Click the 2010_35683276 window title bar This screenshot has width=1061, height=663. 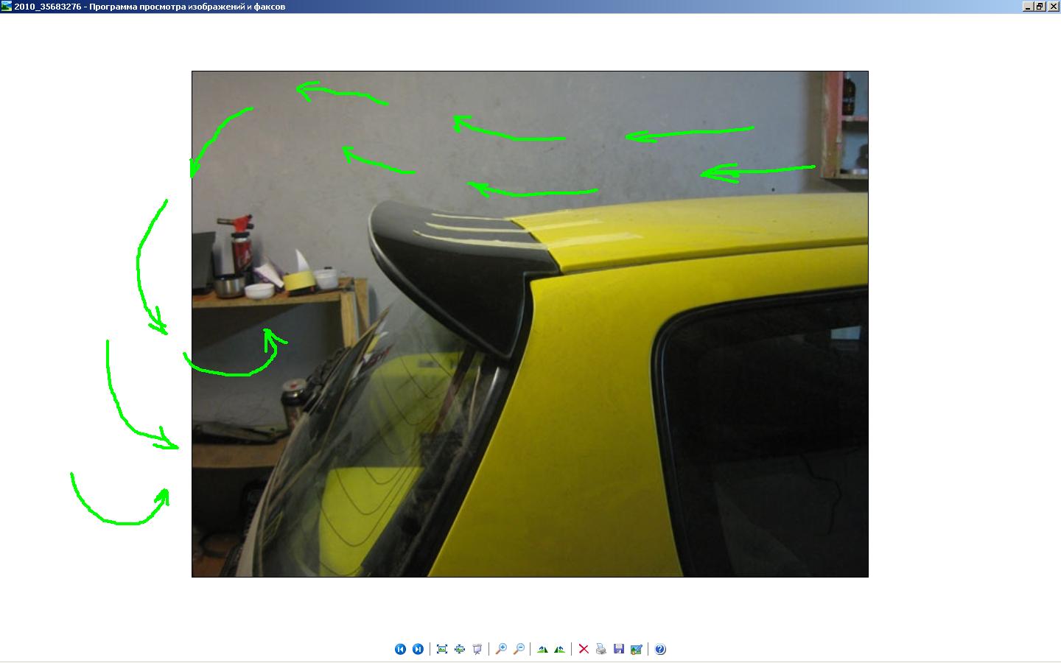[x=516, y=7]
